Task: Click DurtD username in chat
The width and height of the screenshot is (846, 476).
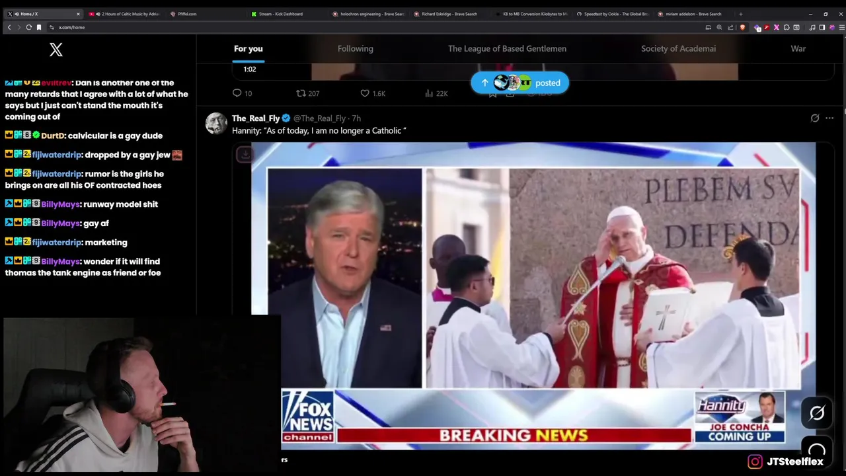Action: [53, 136]
